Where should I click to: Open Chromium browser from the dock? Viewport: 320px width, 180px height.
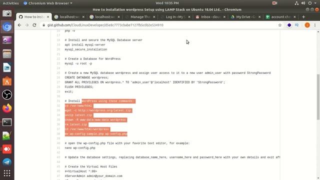7,27
